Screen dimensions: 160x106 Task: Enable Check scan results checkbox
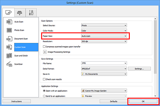click(44, 79)
